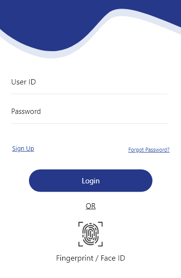Viewport: 181px width, 278px height.
Task: Submit credentials with the blue Login button
Action: [91, 181]
